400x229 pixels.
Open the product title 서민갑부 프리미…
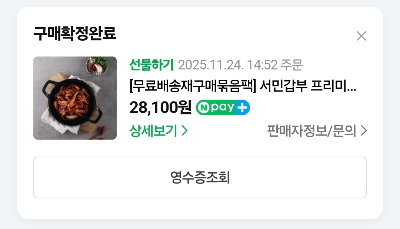[x=308, y=86]
